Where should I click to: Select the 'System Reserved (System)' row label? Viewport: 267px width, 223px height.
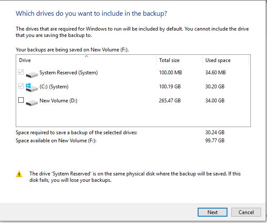(x=68, y=73)
